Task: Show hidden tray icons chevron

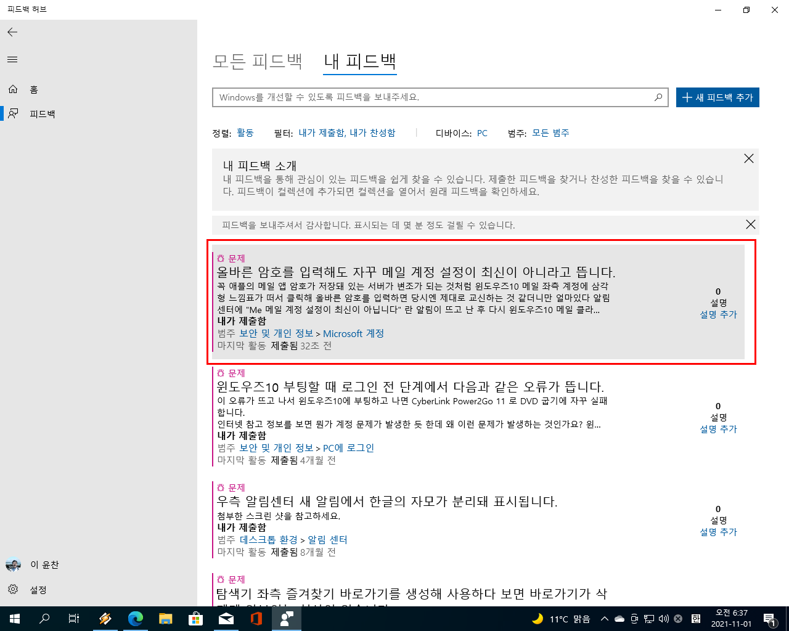Action: (x=605, y=619)
